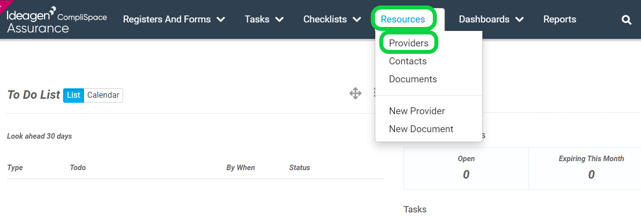Expand the Checklists dropdown
Viewport: 641px width, 216px height.
tap(332, 19)
